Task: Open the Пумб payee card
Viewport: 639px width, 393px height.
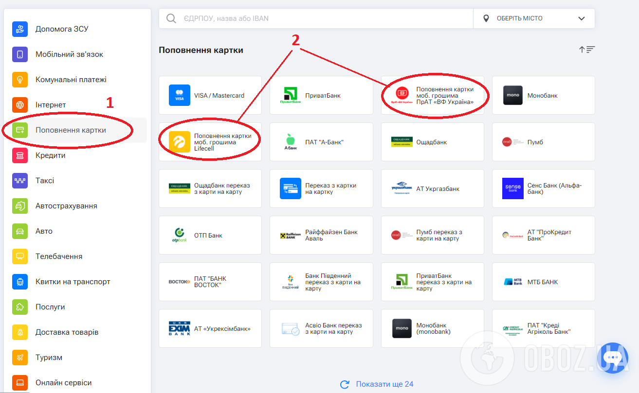Action: (544, 142)
